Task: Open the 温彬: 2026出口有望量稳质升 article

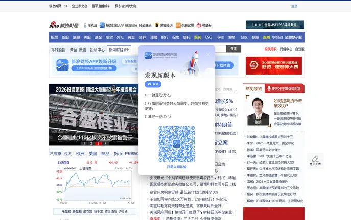Action: tap(267, 182)
